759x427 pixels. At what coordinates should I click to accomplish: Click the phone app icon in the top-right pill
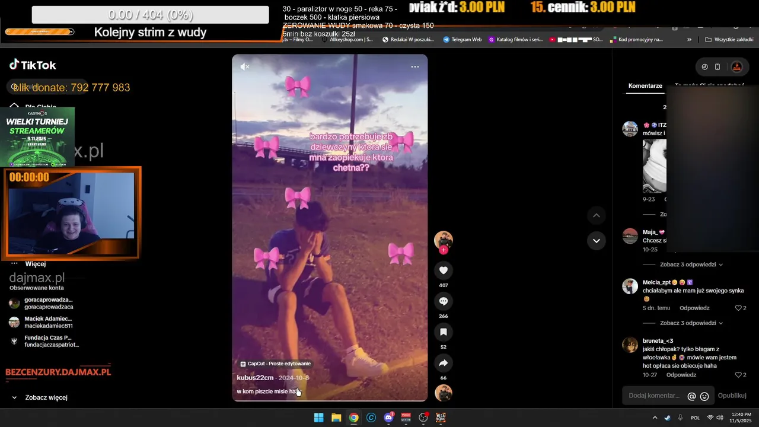pyautogui.click(x=717, y=67)
